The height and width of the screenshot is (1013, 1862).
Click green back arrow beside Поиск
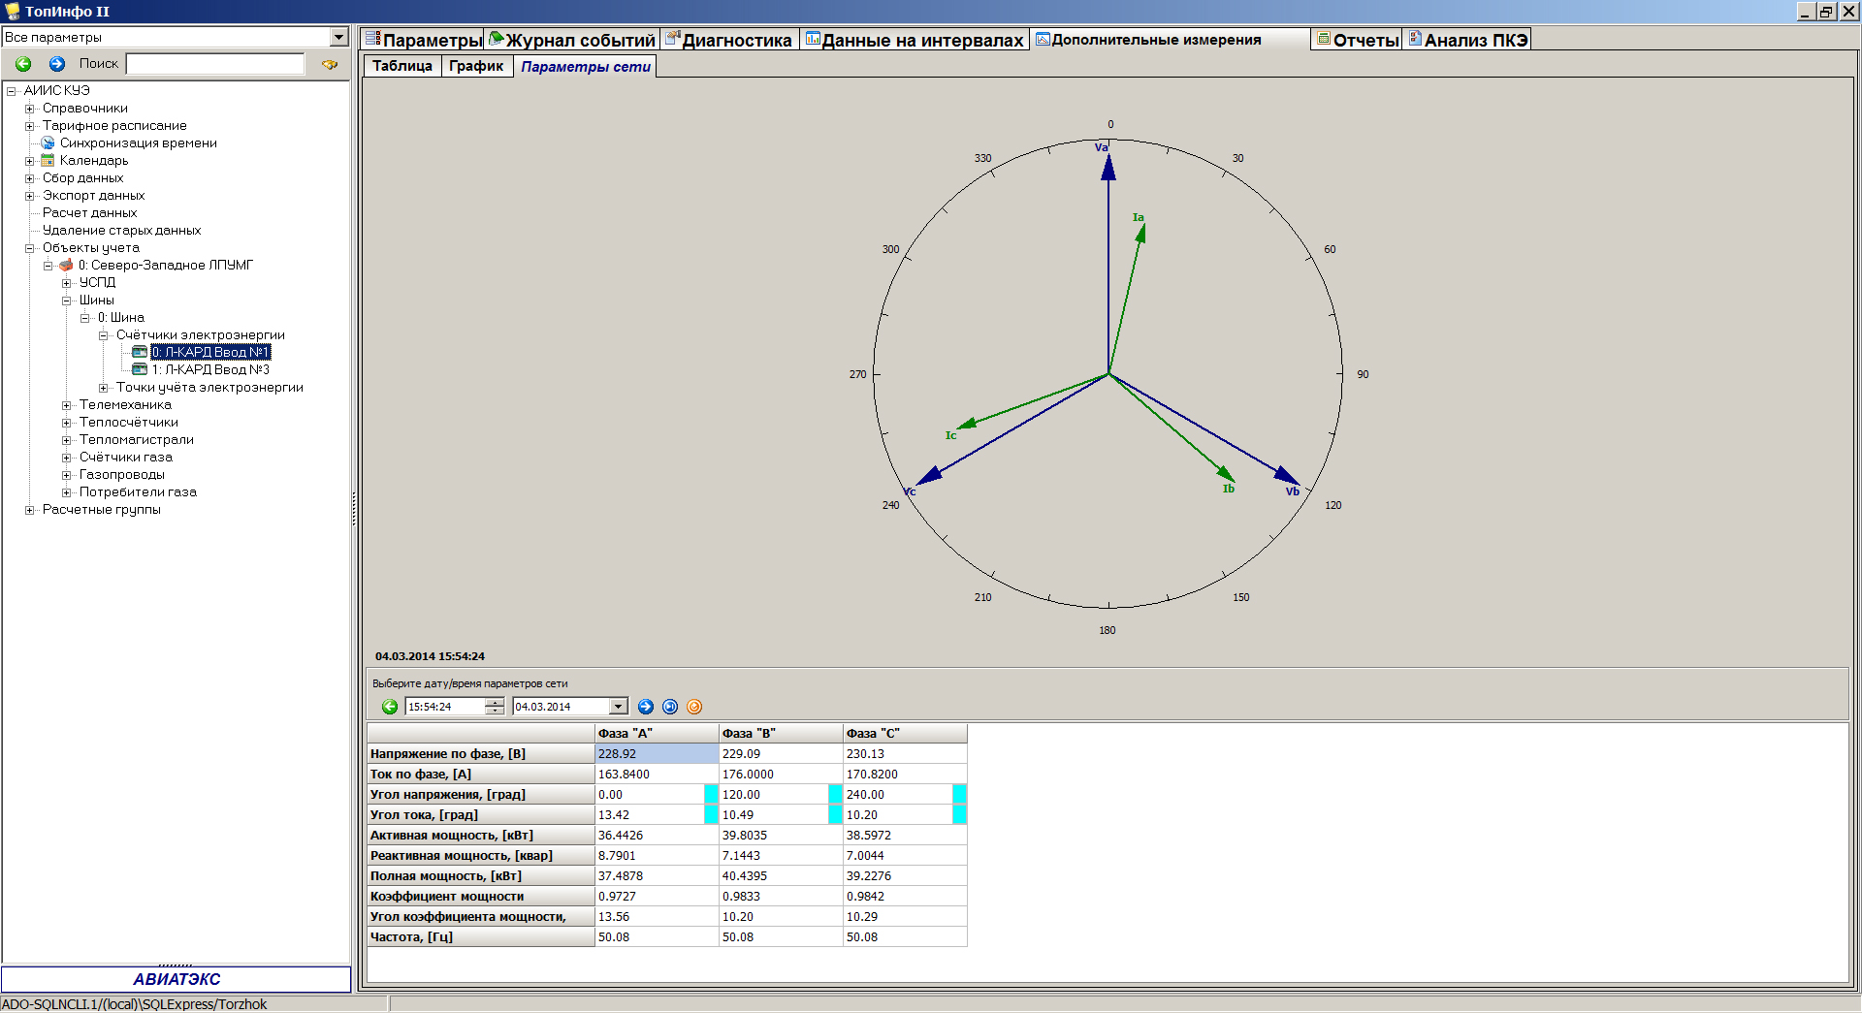coord(23,64)
